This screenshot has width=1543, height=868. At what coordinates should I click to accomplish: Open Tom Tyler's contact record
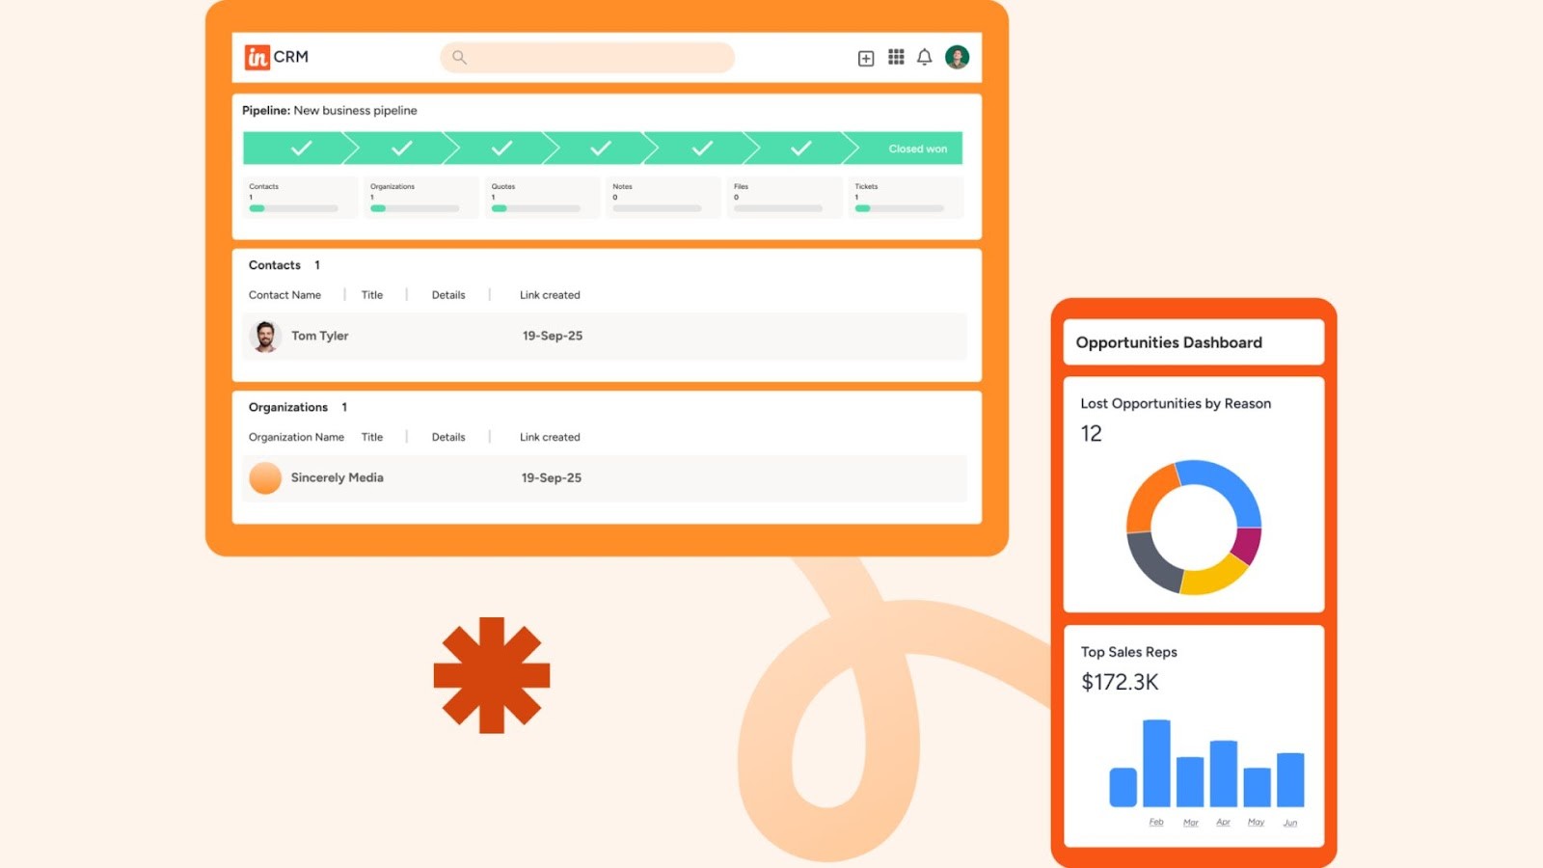tap(319, 336)
